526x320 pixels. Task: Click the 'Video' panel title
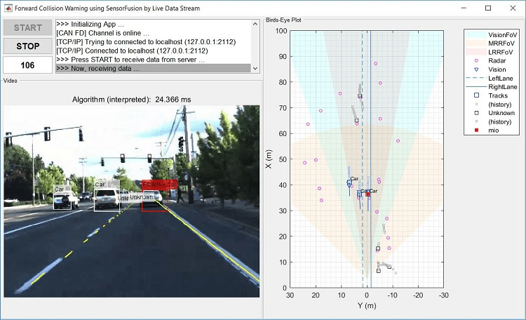pyautogui.click(x=10, y=81)
